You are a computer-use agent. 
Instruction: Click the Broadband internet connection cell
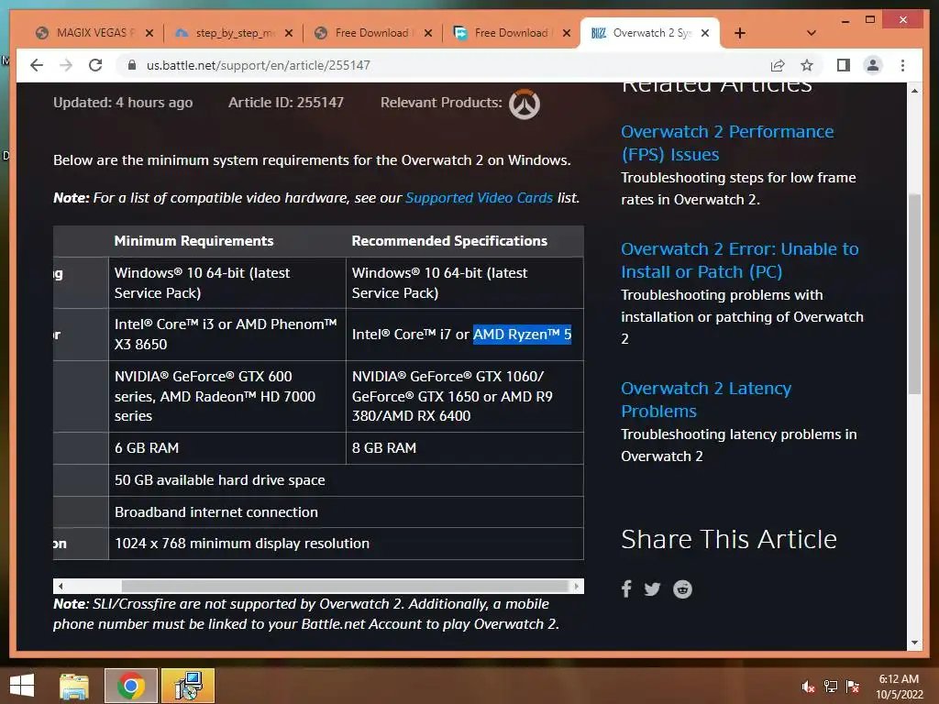coord(346,511)
